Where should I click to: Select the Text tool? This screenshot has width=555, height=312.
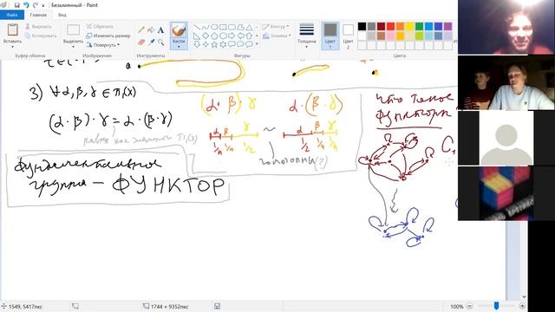tap(161, 30)
